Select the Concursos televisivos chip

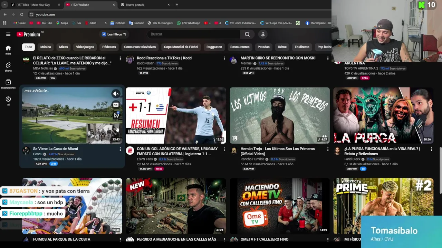[140, 47]
